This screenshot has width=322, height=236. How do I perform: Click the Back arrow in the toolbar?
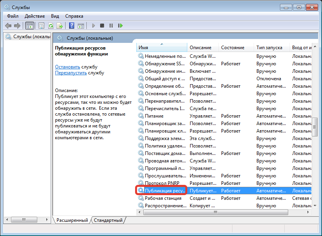click(8, 26)
